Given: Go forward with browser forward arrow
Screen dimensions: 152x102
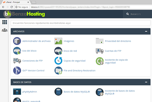Looking at the screenshot, I should [7, 7].
